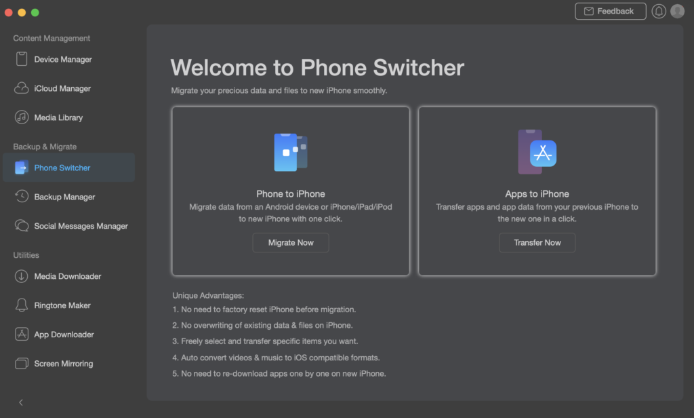Click the Media Library music icon
Image resolution: width=694 pixels, height=418 pixels.
[x=22, y=117]
